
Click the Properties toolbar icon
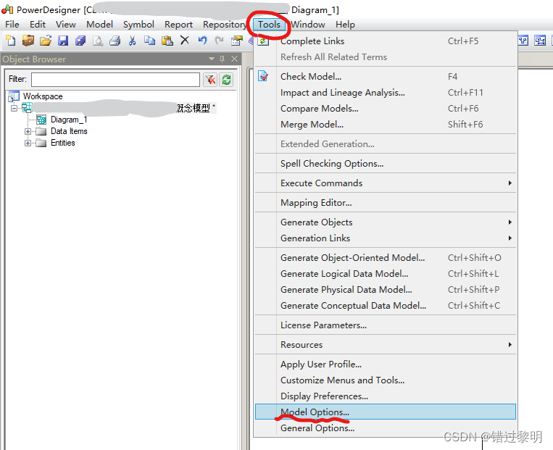pyautogui.click(x=237, y=41)
